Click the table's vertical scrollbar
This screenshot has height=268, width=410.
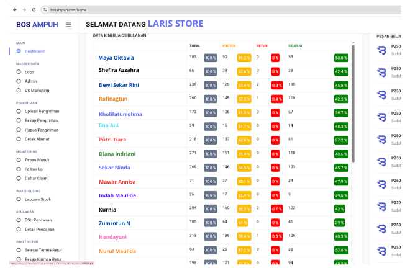(353, 99)
